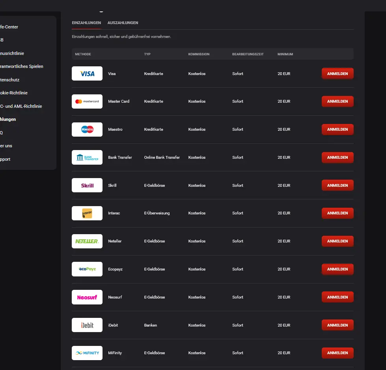Open KYC- und AML-Richtlinie sidebar link
Viewport: 386px width, 370px height.
click(21, 106)
